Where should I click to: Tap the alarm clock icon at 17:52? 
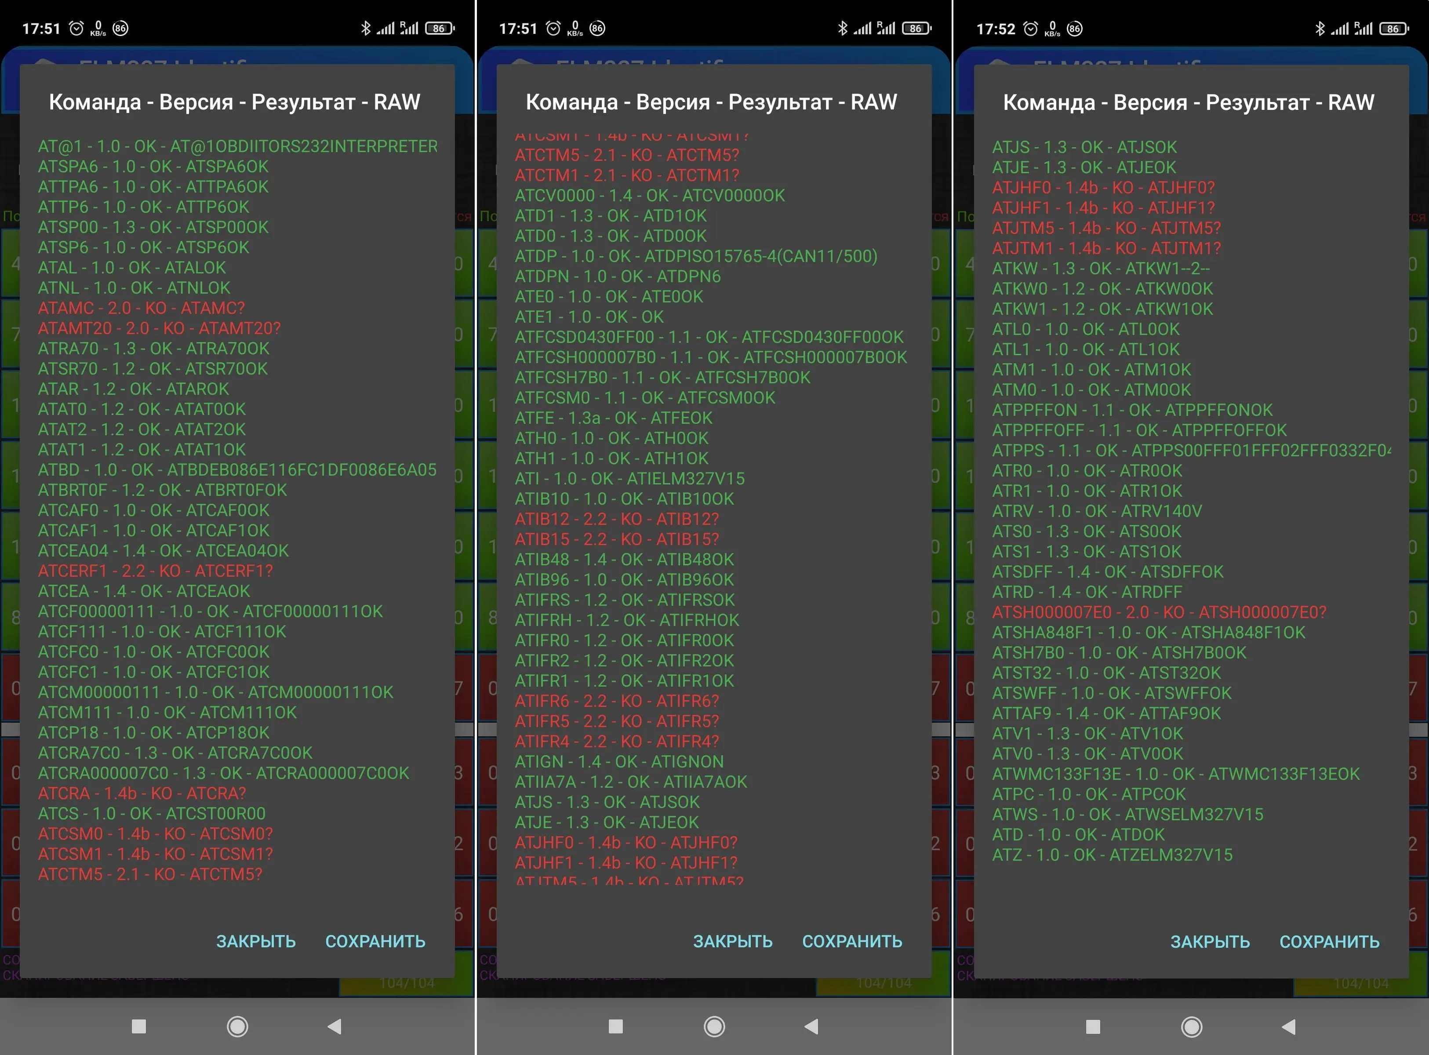click(1030, 28)
